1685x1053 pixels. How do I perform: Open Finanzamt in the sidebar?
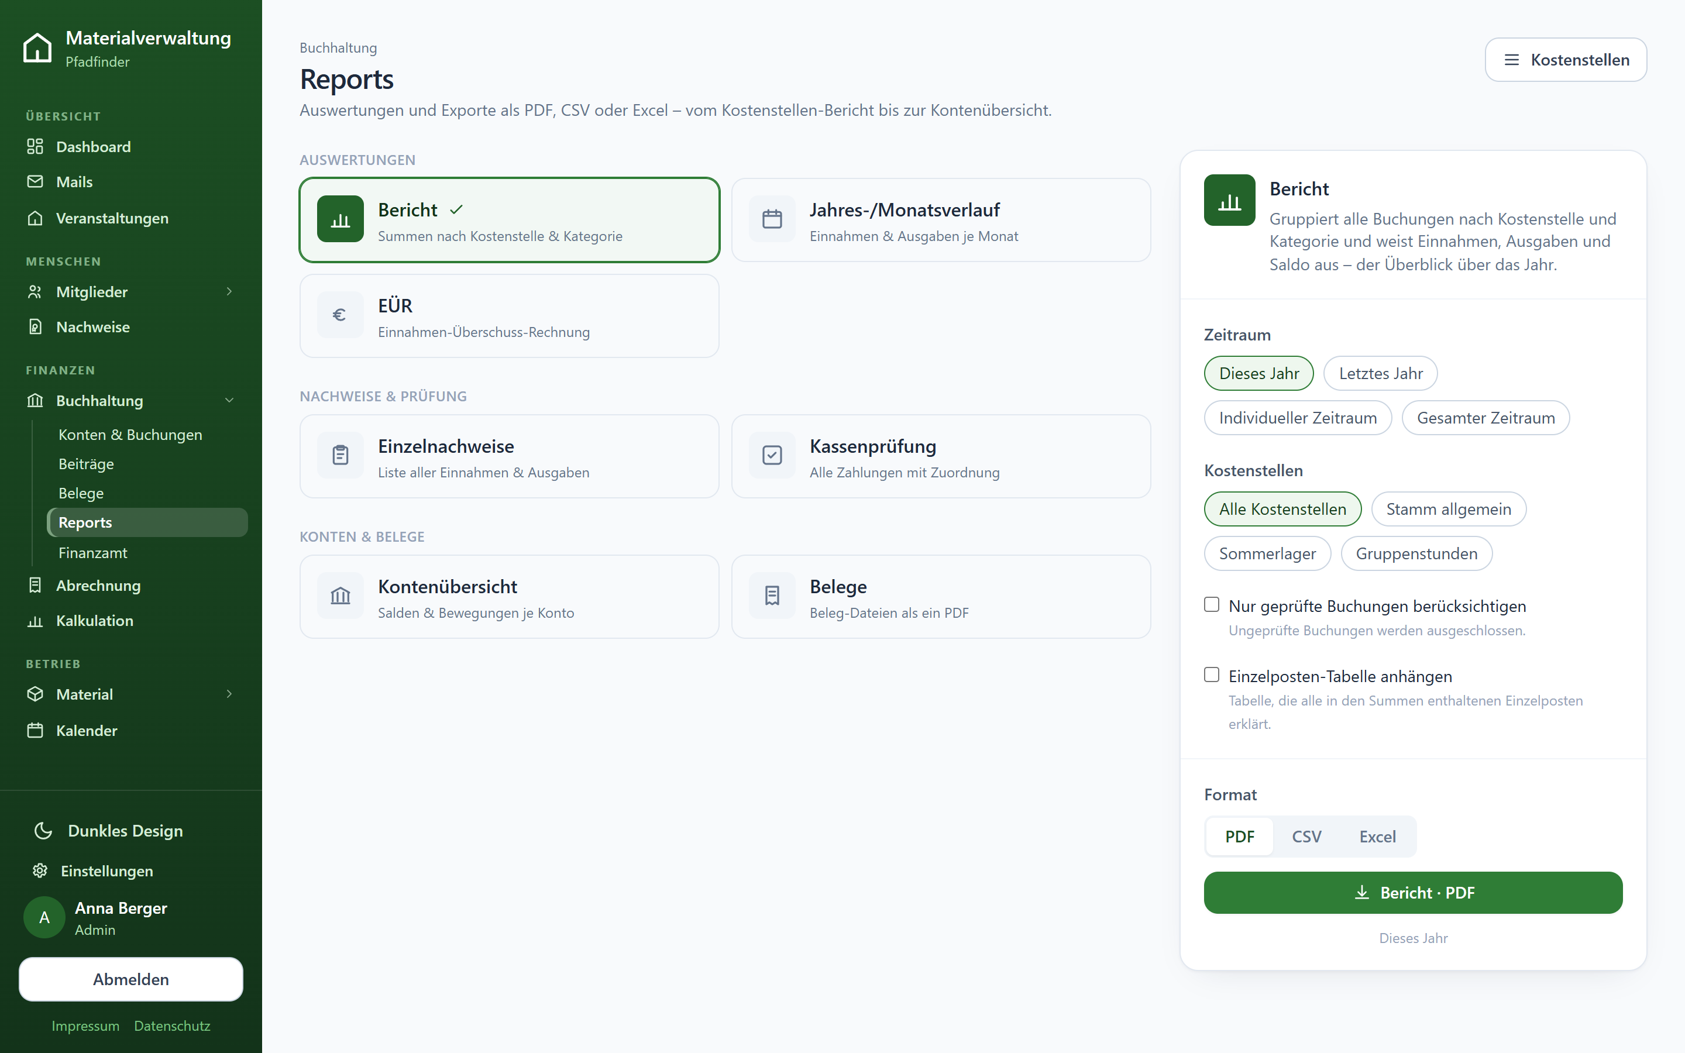coord(92,553)
